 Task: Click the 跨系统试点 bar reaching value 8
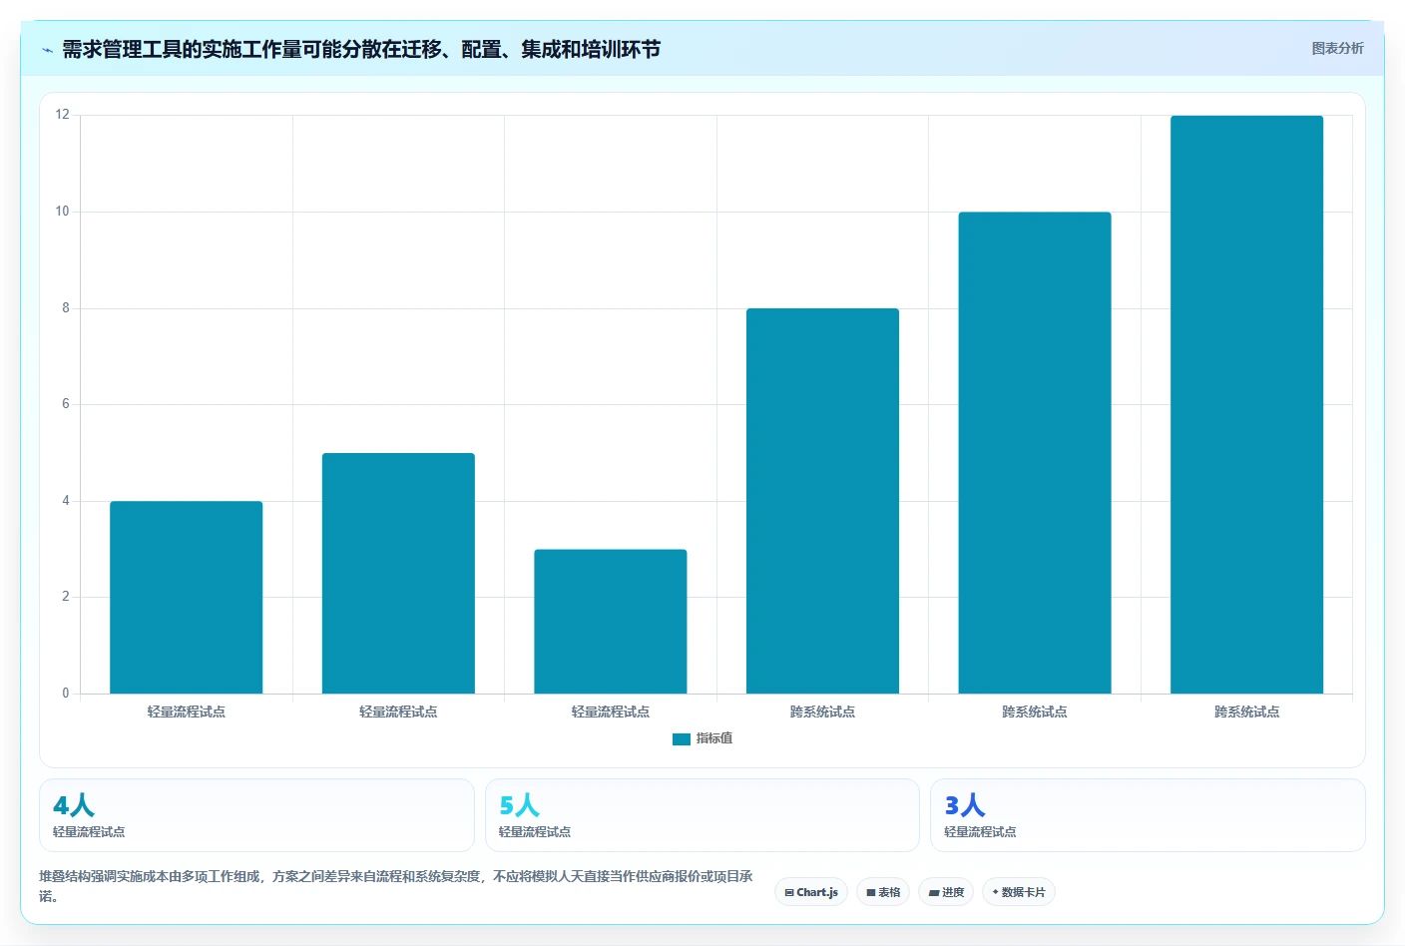click(822, 501)
